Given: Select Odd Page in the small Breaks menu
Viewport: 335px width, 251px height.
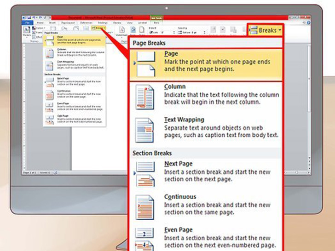Looking at the screenshot, I should pos(74,120).
